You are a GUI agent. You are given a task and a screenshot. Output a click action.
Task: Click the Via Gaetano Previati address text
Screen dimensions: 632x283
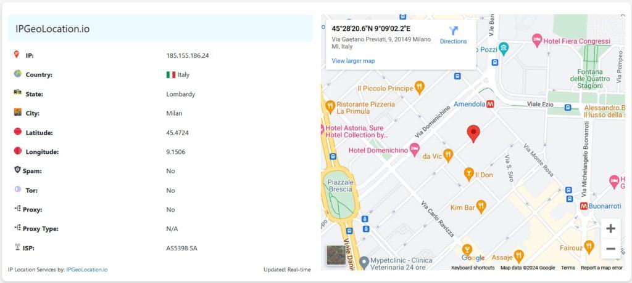(381, 43)
